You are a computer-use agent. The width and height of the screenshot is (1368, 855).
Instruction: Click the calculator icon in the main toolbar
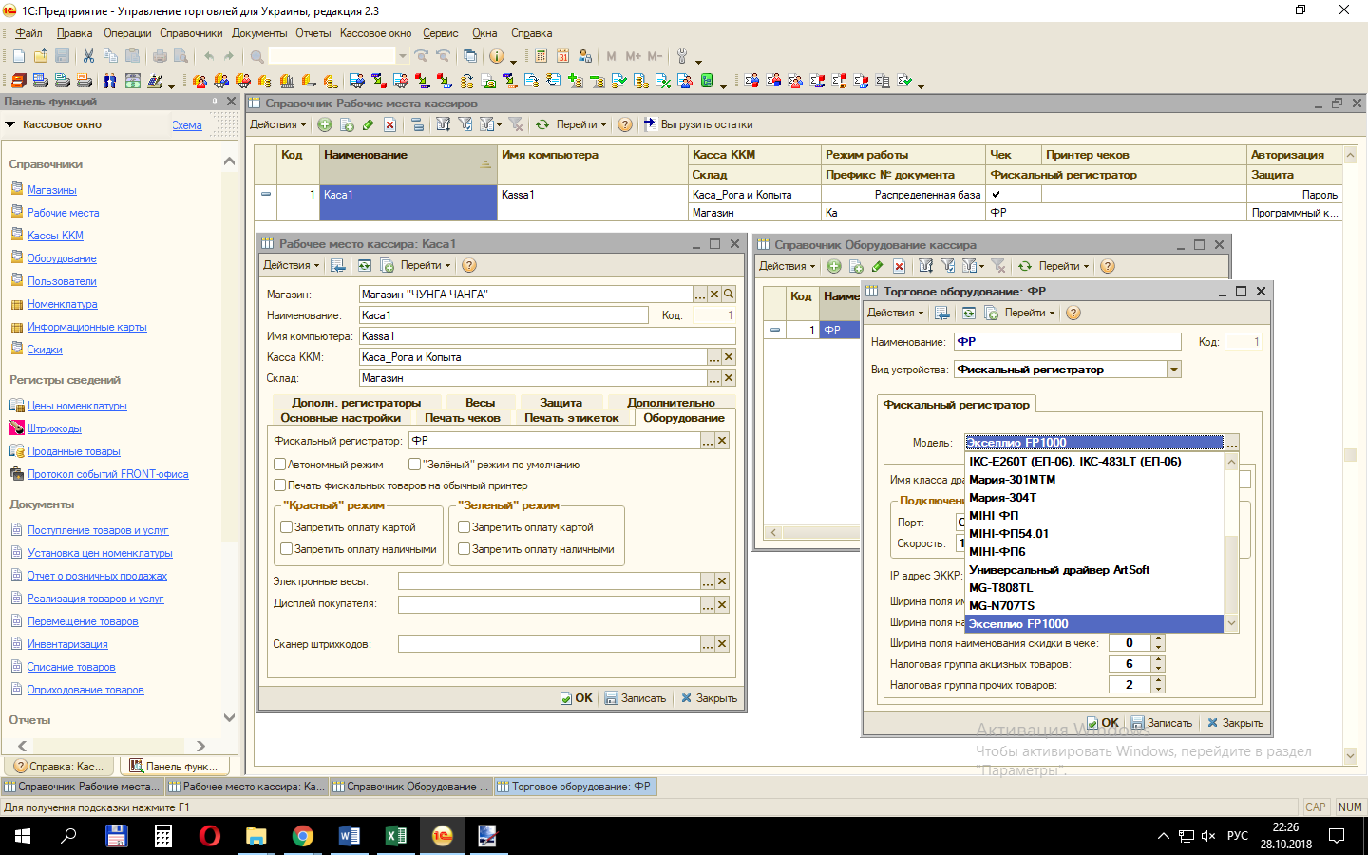click(x=541, y=56)
